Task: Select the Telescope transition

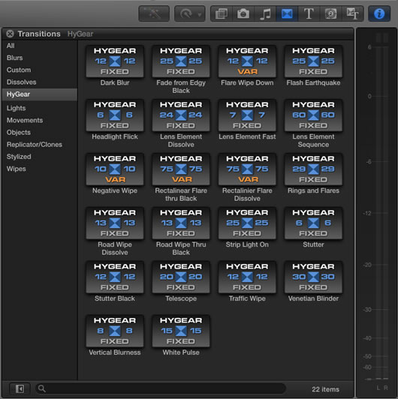Action: [181, 277]
